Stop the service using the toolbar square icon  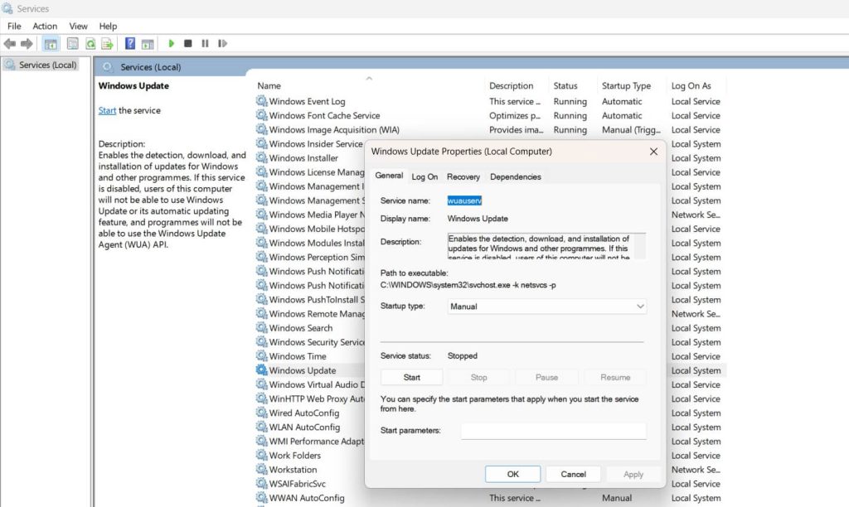(x=188, y=43)
